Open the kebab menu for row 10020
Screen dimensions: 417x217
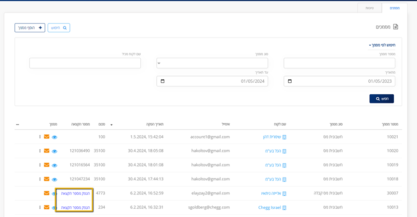tap(40, 151)
